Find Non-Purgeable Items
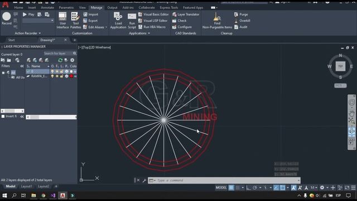The height and width of the screenshot is (201, 357). [217, 21]
